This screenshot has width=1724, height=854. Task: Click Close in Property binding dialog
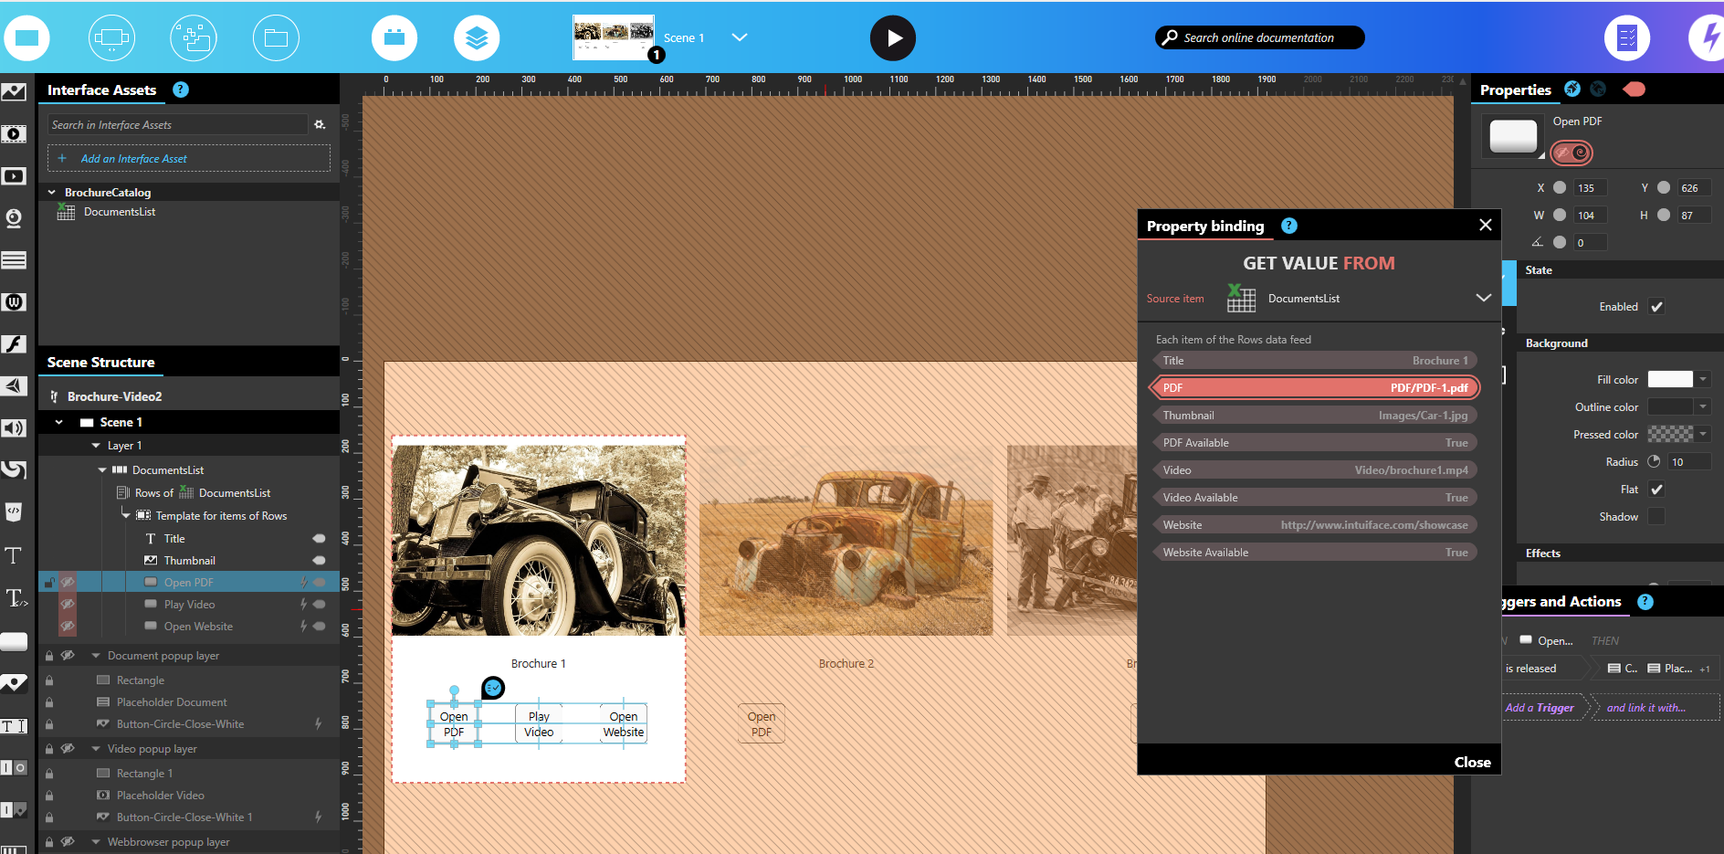click(x=1472, y=762)
